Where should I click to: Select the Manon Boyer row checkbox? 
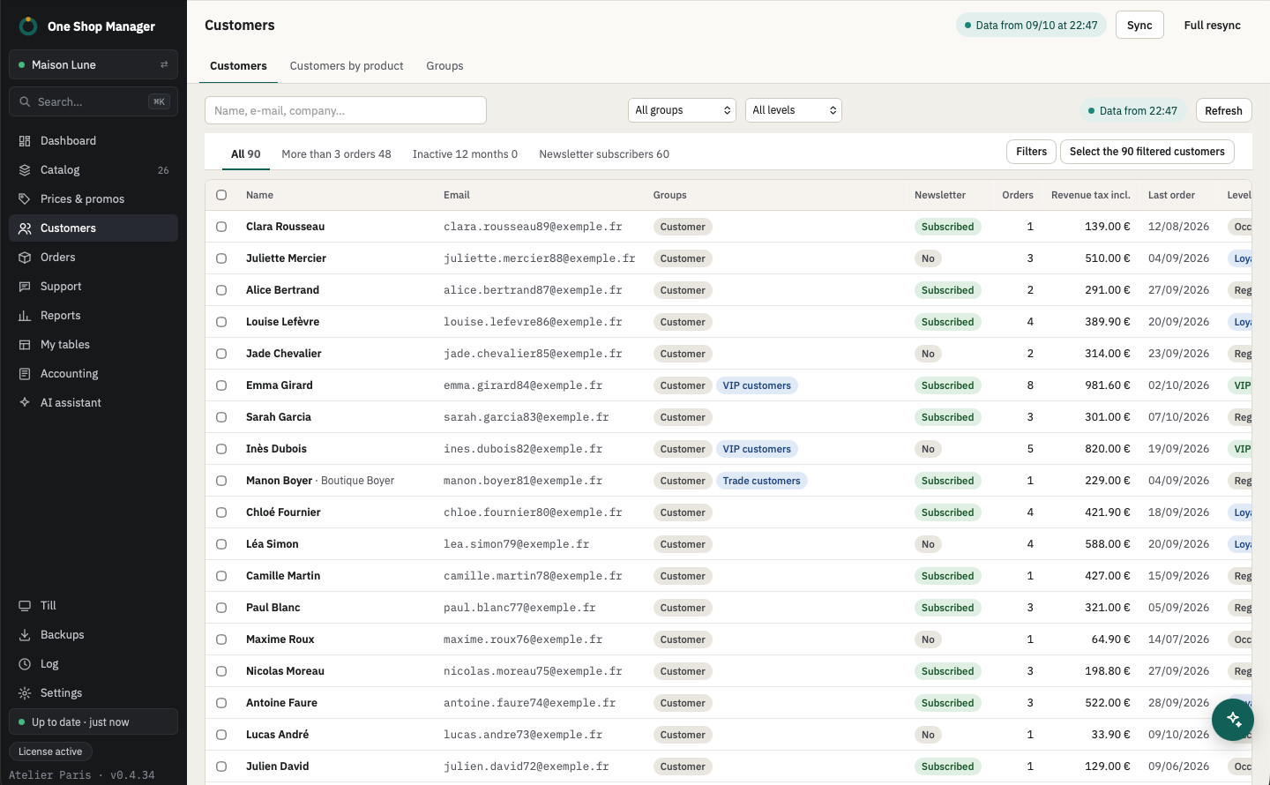[221, 481]
